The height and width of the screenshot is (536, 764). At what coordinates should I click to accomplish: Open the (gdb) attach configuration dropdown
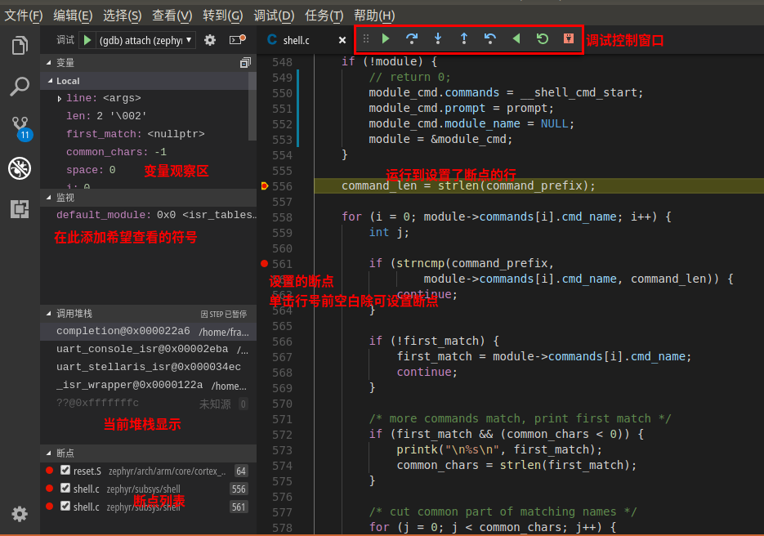(x=145, y=40)
